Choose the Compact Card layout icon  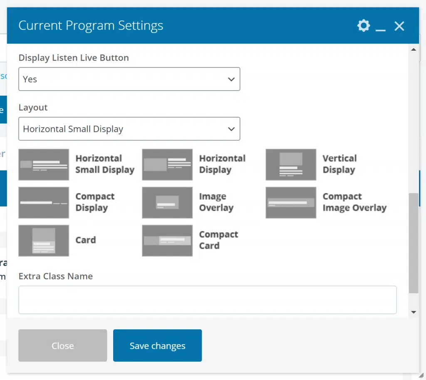(167, 241)
